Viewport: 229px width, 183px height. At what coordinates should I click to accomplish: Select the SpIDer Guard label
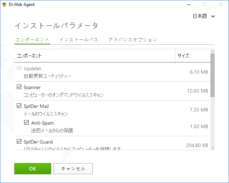click(38, 142)
